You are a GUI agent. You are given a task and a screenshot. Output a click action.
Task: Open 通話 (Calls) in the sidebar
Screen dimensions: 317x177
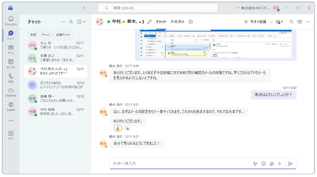pos(11,78)
